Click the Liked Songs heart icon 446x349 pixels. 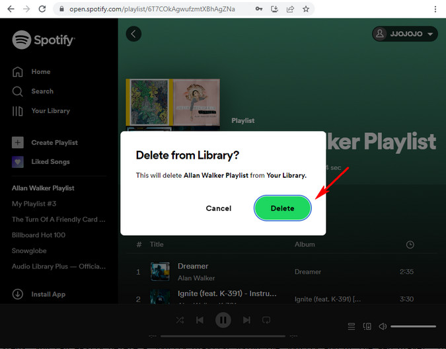[x=18, y=162]
